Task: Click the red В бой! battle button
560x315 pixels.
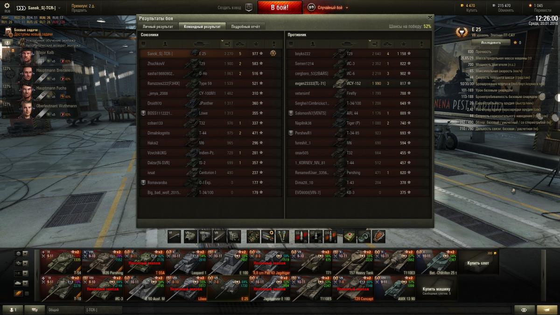Action: click(280, 7)
